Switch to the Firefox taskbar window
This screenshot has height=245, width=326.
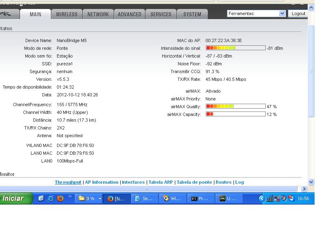pyautogui.click(x=117, y=198)
